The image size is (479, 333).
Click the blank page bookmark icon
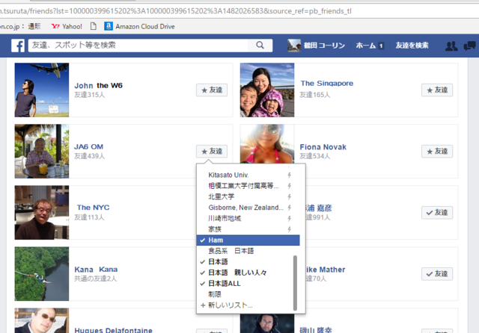pos(93,27)
